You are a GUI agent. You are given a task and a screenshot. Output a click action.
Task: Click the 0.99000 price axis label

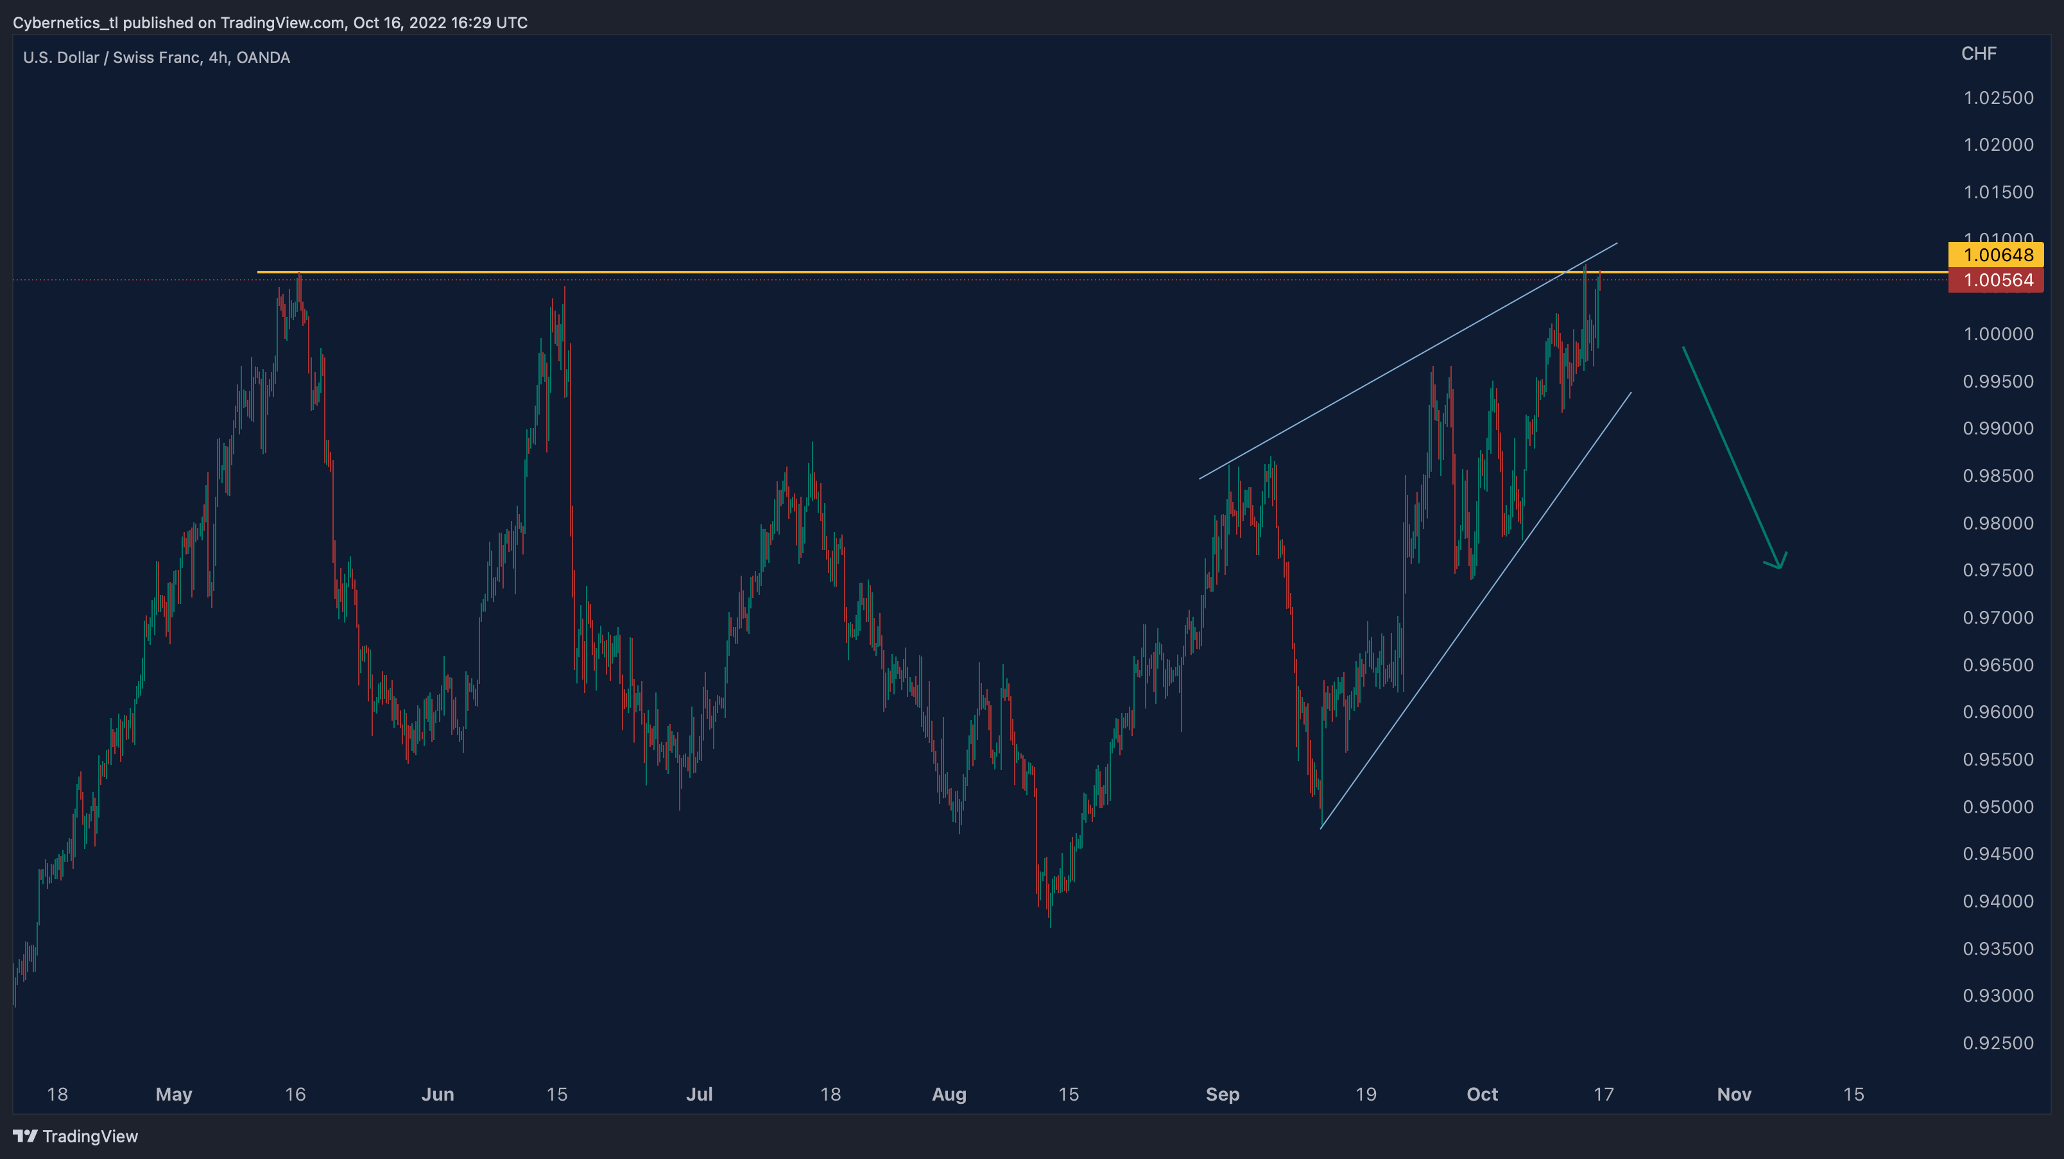1999,429
